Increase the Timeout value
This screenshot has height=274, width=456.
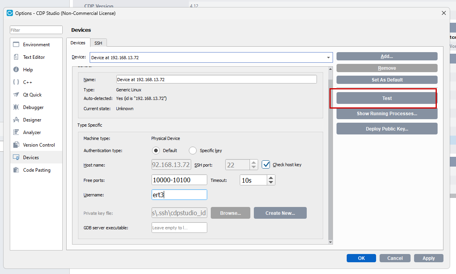(x=271, y=178)
